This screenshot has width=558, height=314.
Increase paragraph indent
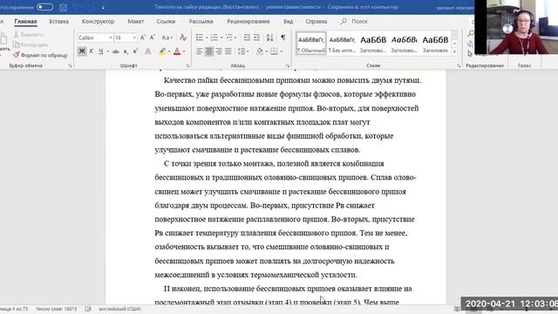click(x=256, y=38)
